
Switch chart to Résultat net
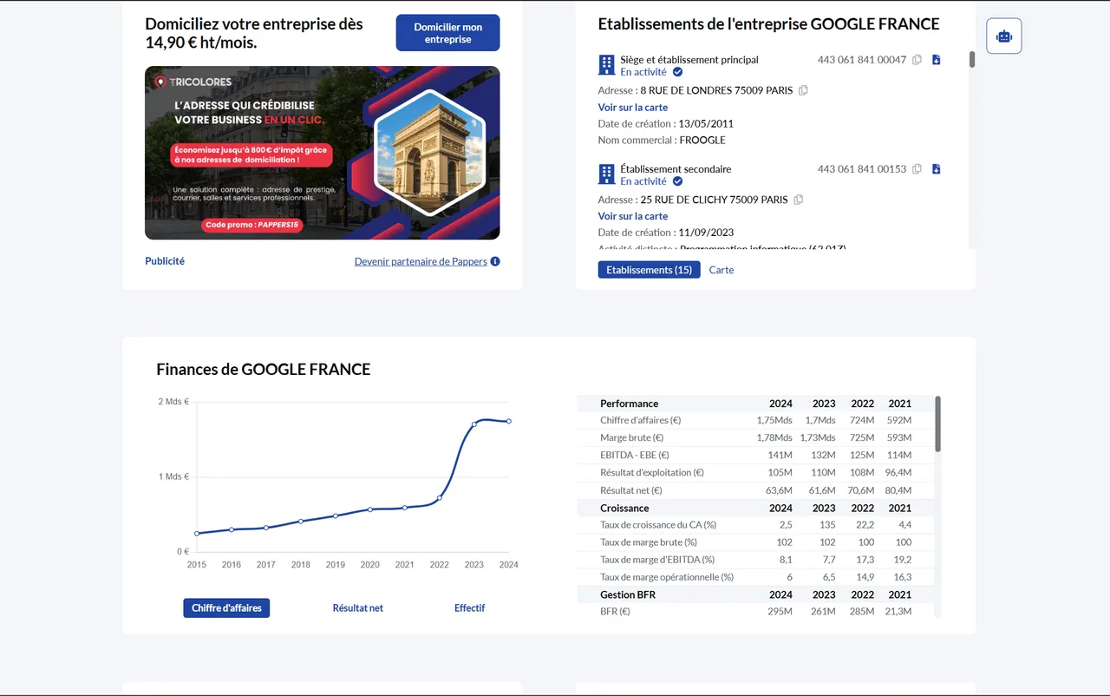click(358, 608)
